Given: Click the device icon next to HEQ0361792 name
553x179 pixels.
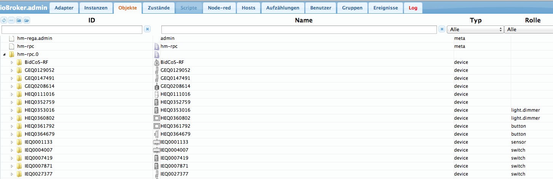Looking at the screenshot, I should pos(156,126).
